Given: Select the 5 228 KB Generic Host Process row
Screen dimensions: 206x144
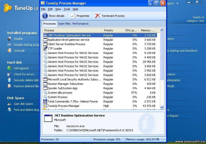Looking at the screenshot, I should [100, 53].
